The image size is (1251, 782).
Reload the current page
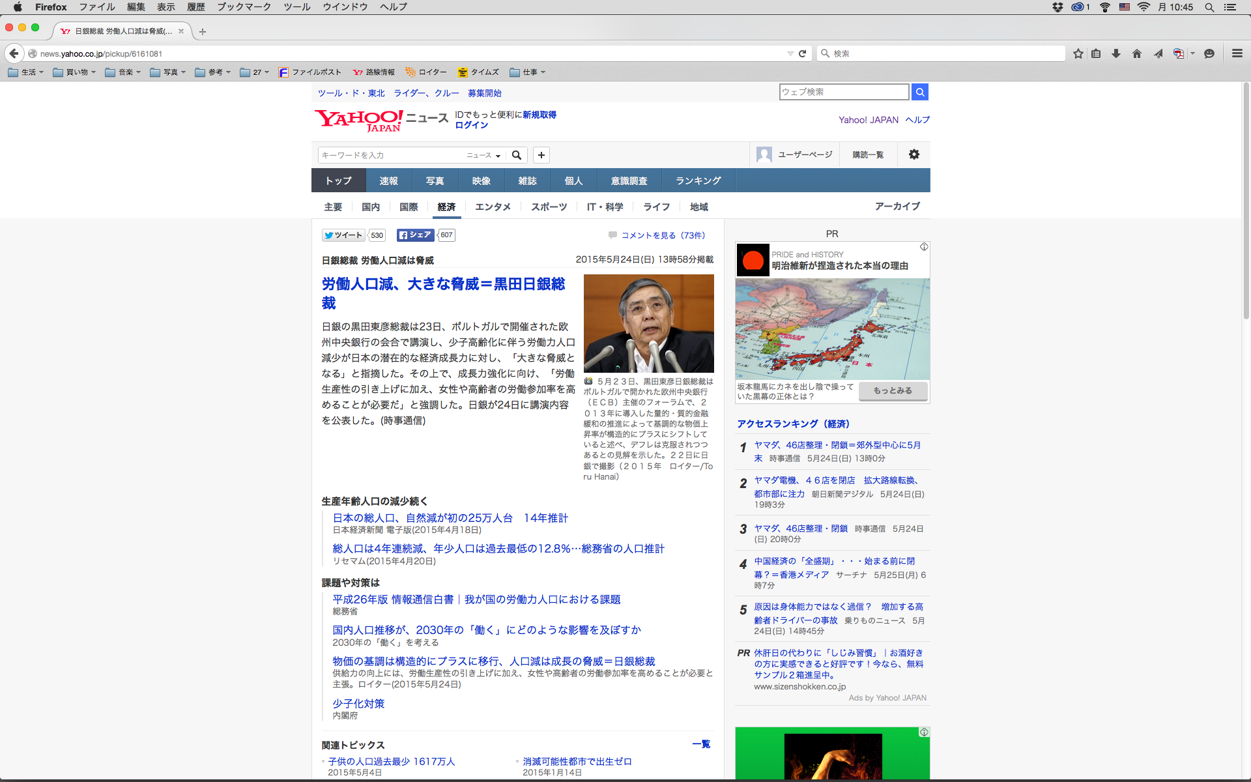(803, 53)
